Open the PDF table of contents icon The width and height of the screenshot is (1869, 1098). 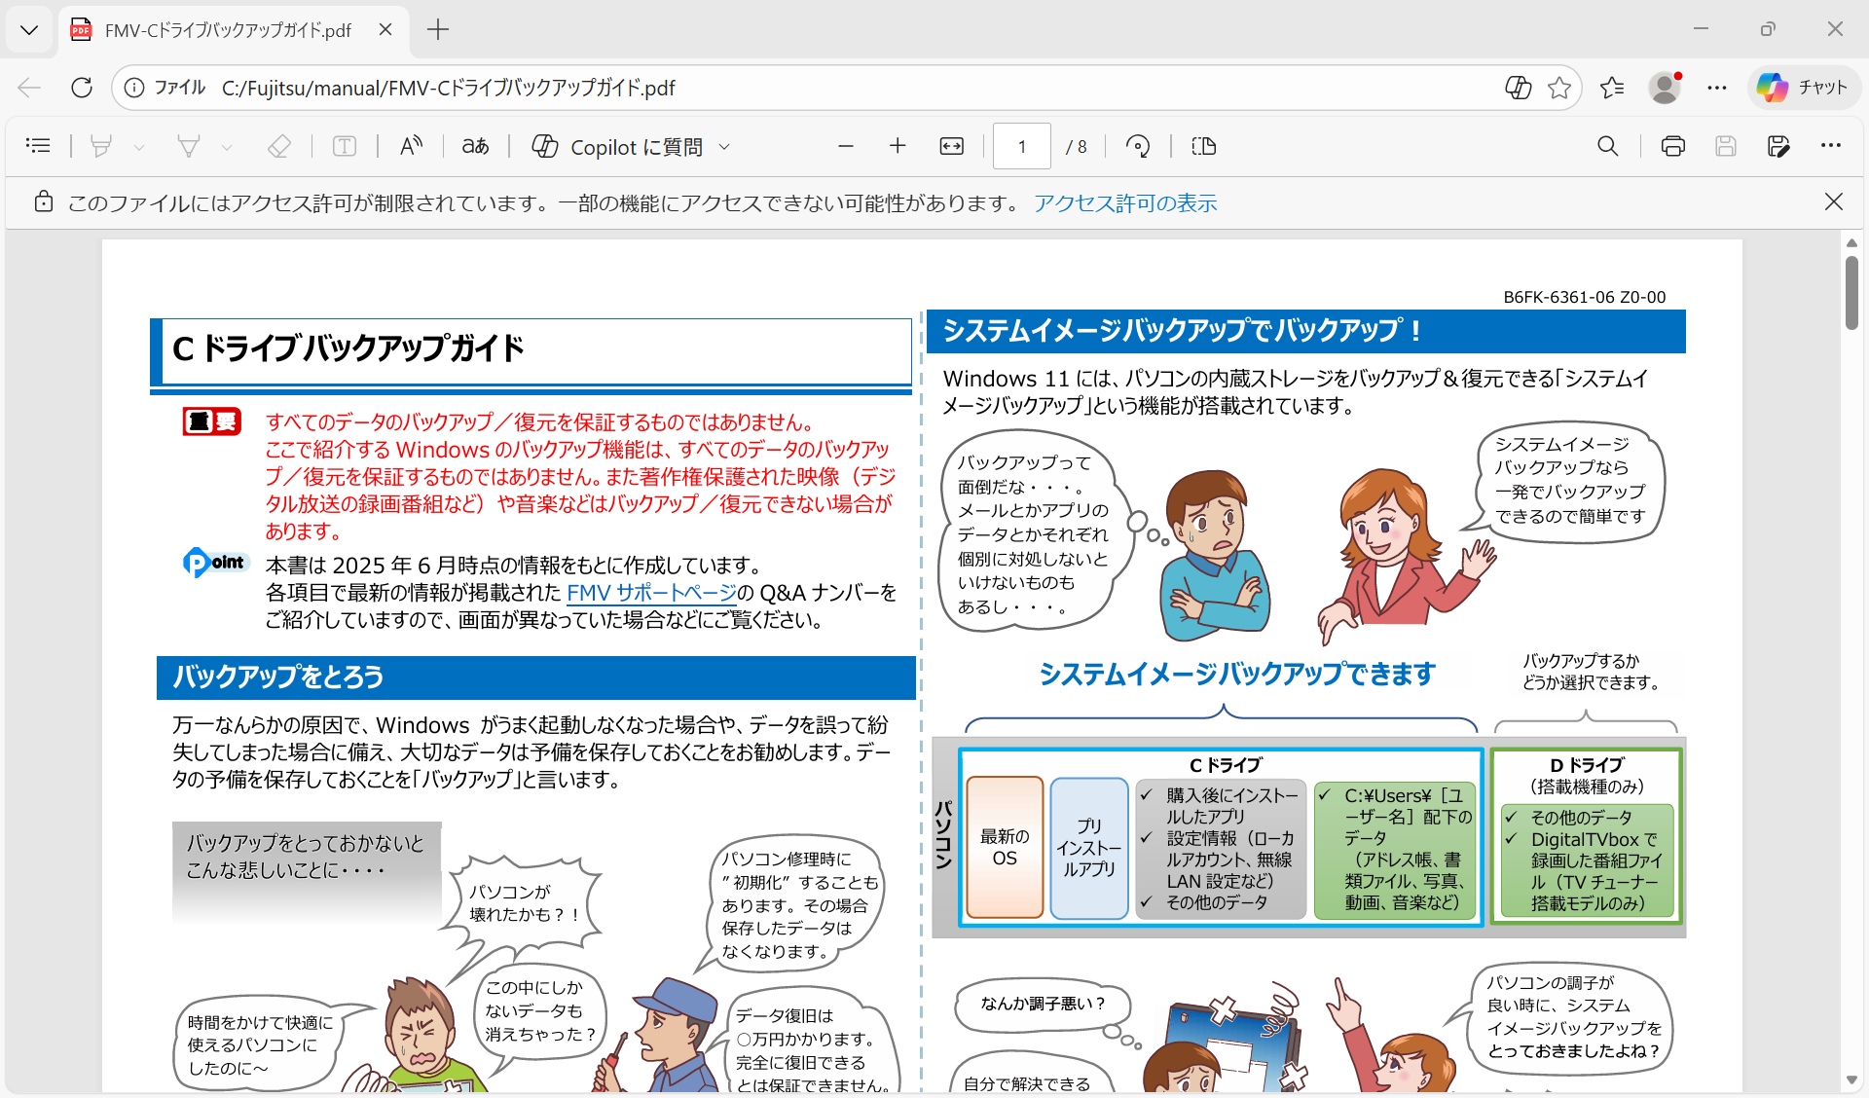[38, 146]
